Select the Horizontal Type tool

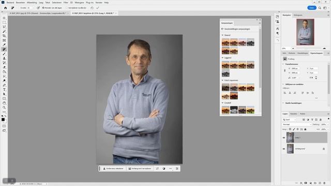point(4,89)
